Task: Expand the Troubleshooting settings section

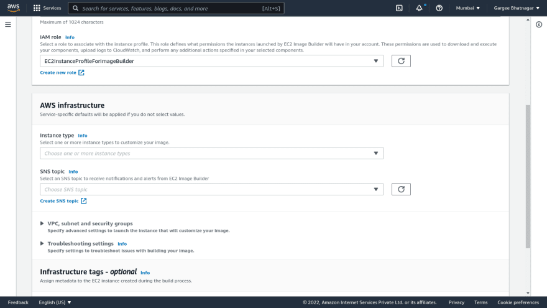Action: tap(77, 243)
